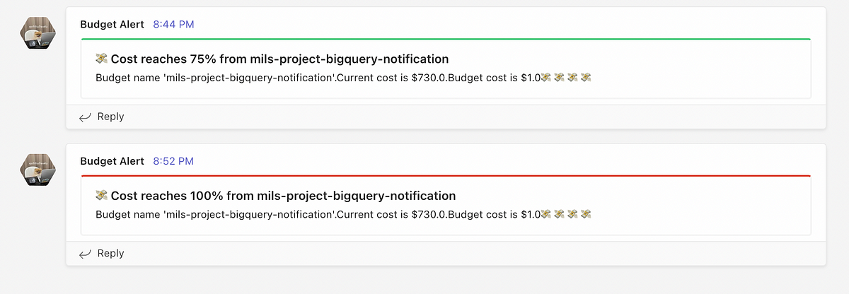The image size is (849, 294).
Task: Open 'Budget Alert' sender name at 8:44 PM
Action: [x=112, y=25]
